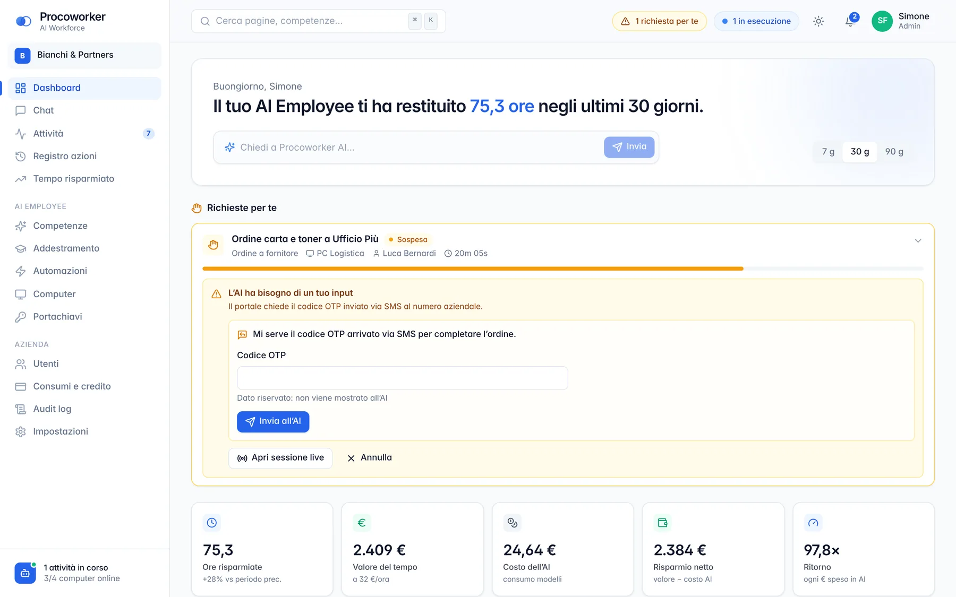Go to Registro azioni
The width and height of the screenshot is (956, 597).
coord(84,156)
